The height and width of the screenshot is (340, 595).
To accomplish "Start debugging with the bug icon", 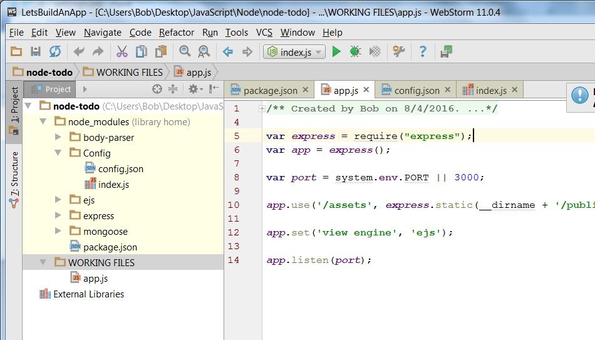I will click(x=355, y=52).
